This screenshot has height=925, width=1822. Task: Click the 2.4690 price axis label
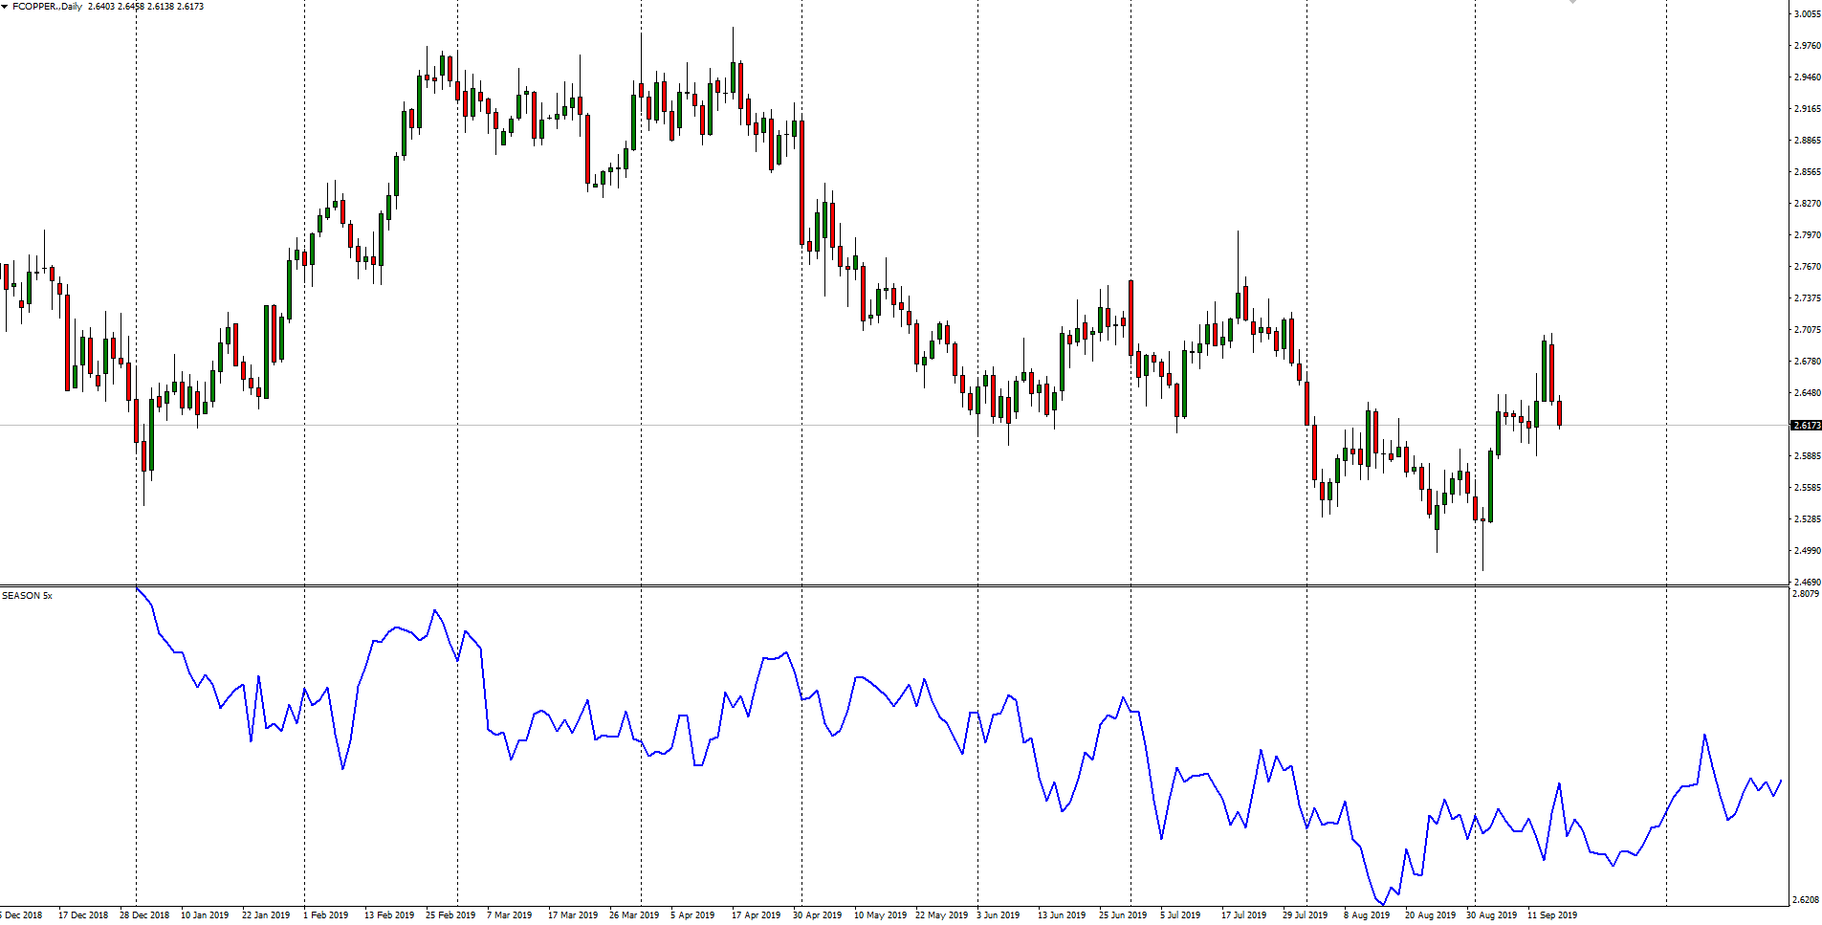(1807, 583)
